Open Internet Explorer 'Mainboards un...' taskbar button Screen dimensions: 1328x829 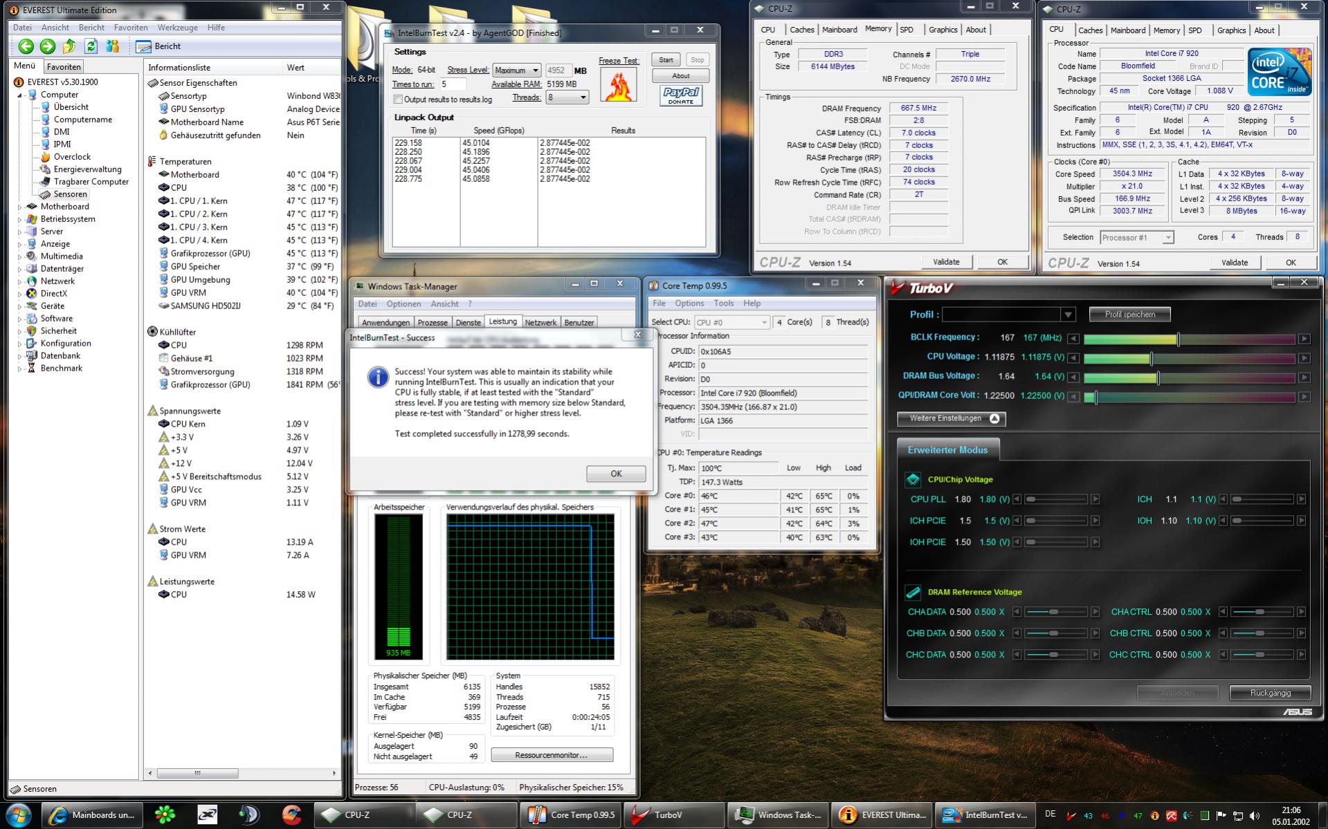(91, 815)
